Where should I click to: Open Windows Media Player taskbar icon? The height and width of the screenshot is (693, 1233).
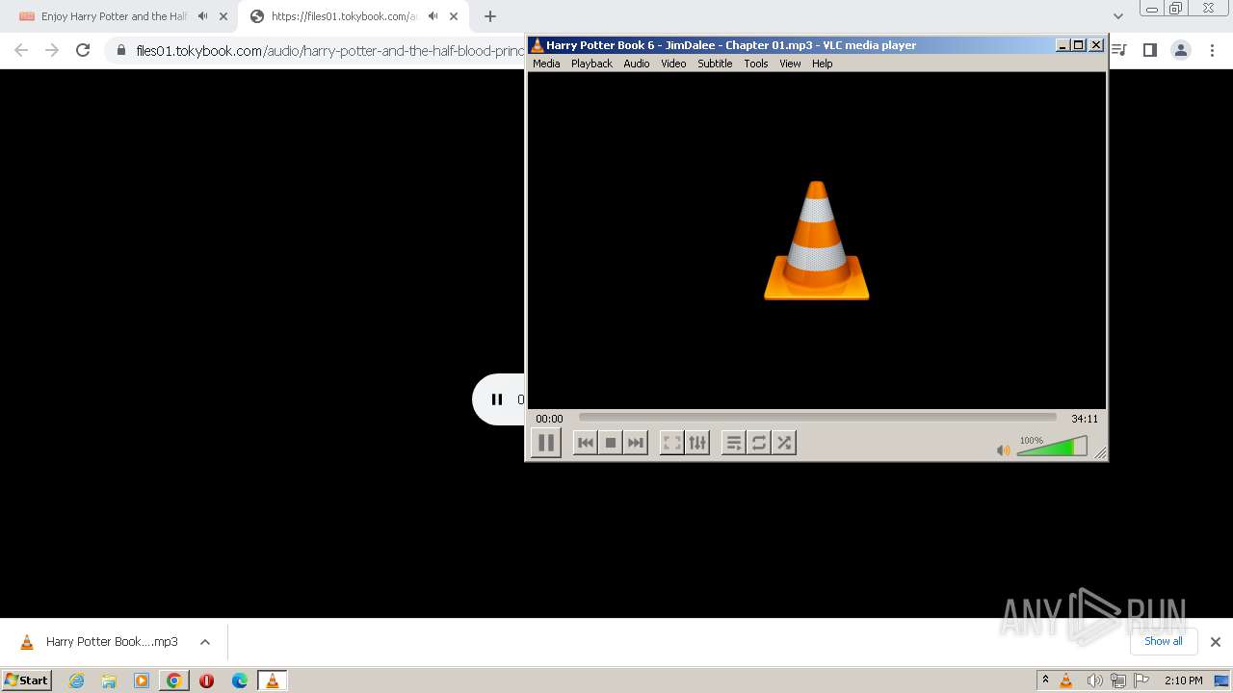142,680
